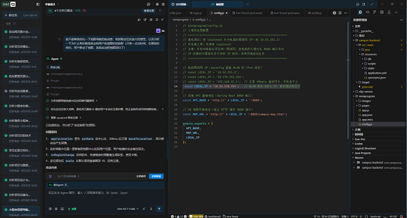Image resolution: width=407 pixels, height=218 pixels.
Task: Click the expand fullscreen arrows icon
Action: 372,4
